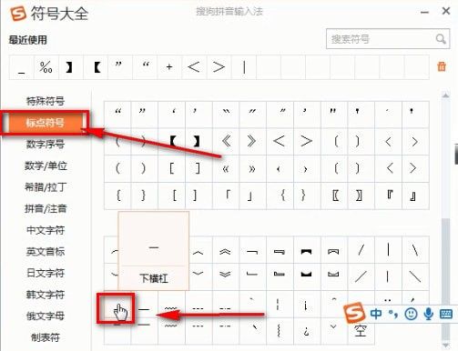This screenshot has height=351, width=458.
Task: Insert the broken bar ¦ symbol
Action: 280,305
